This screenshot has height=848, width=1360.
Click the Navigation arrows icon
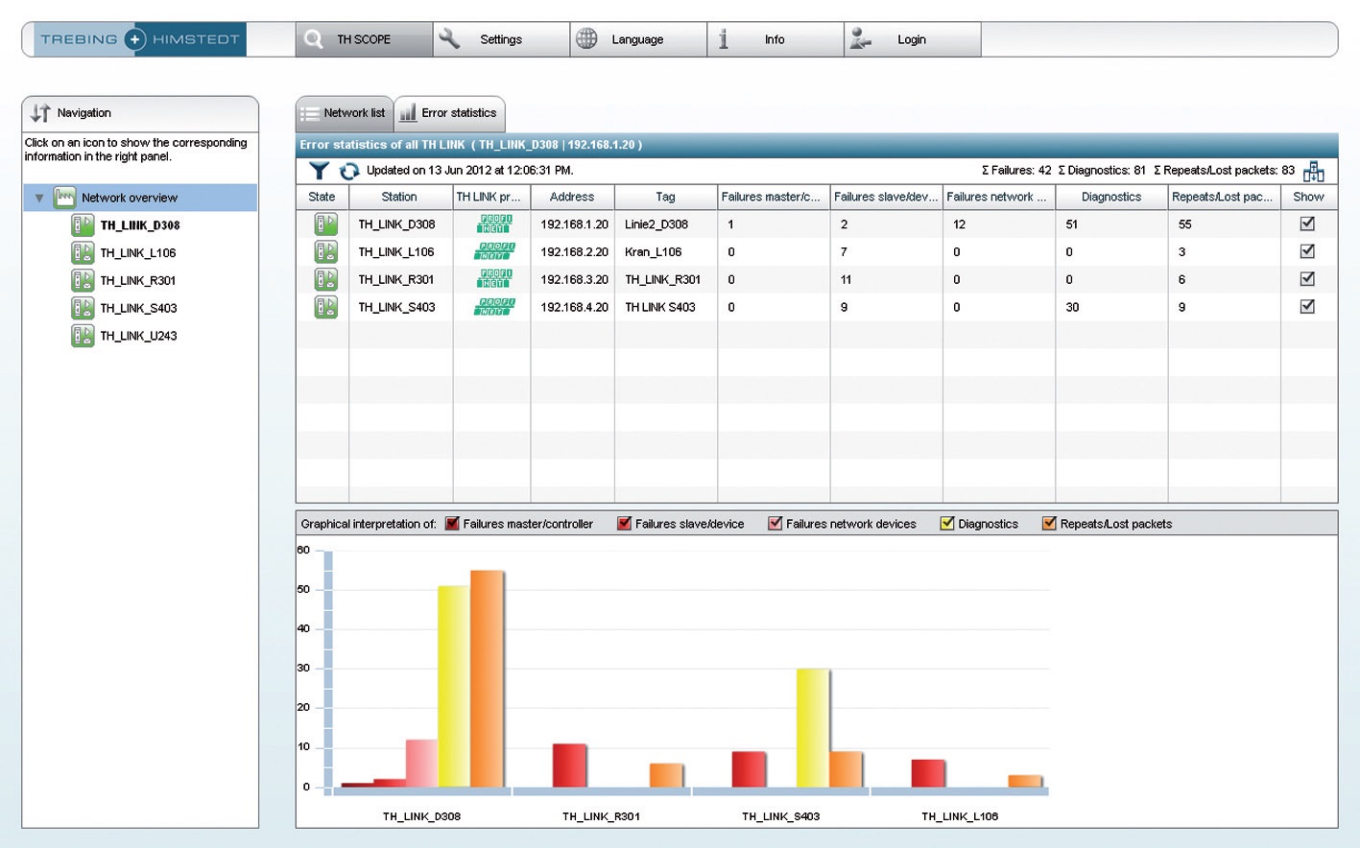click(40, 112)
